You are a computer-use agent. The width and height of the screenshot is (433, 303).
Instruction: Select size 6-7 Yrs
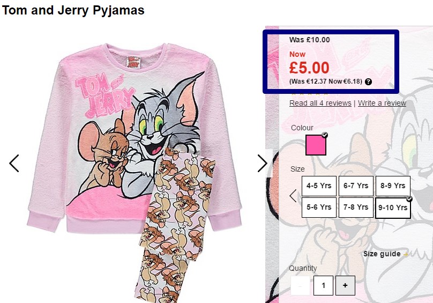pyautogui.click(x=356, y=186)
